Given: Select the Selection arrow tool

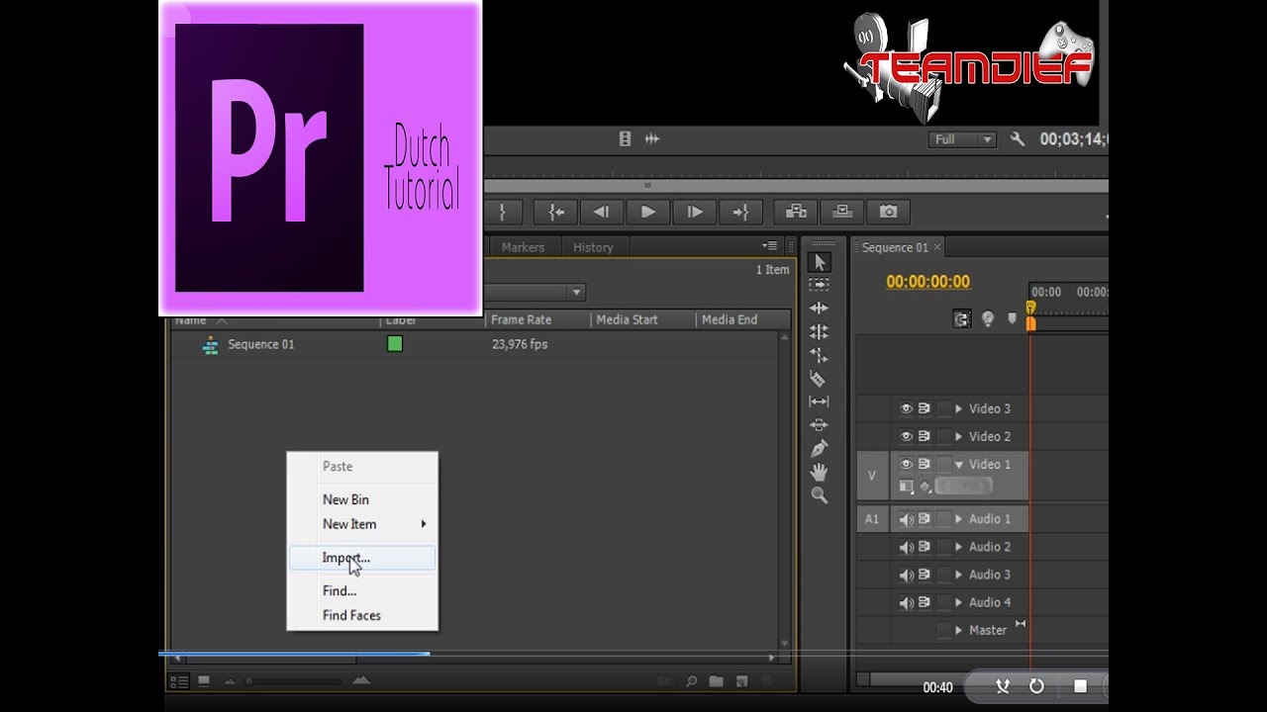Looking at the screenshot, I should coord(819,262).
